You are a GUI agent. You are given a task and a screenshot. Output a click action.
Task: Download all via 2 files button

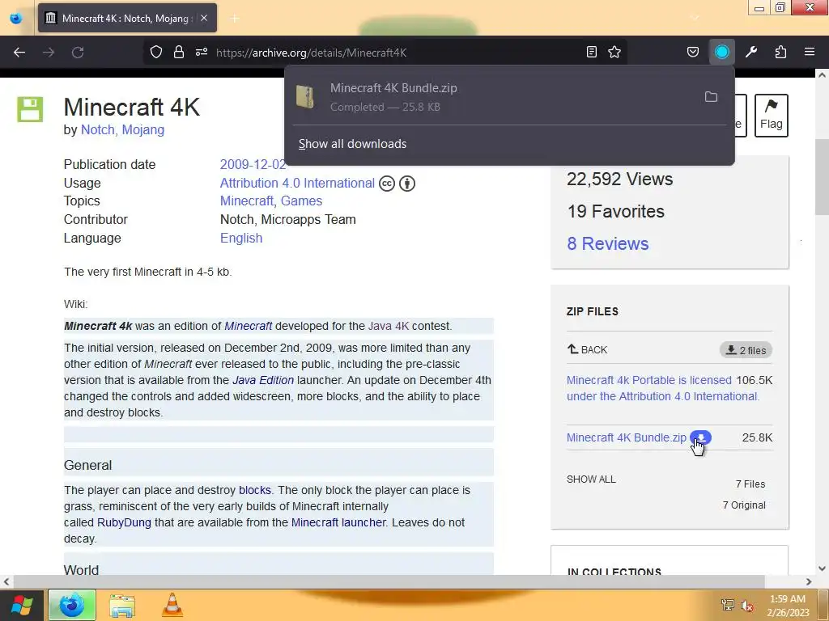pos(746,350)
